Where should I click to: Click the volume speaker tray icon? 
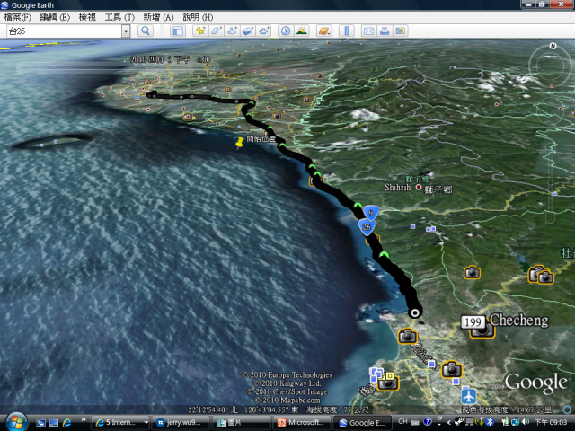526,422
